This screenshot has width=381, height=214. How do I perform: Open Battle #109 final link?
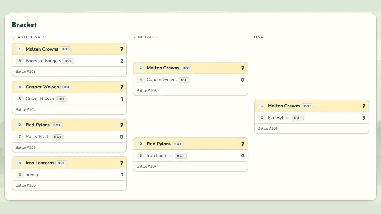pyautogui.click(x=268, y=128)
